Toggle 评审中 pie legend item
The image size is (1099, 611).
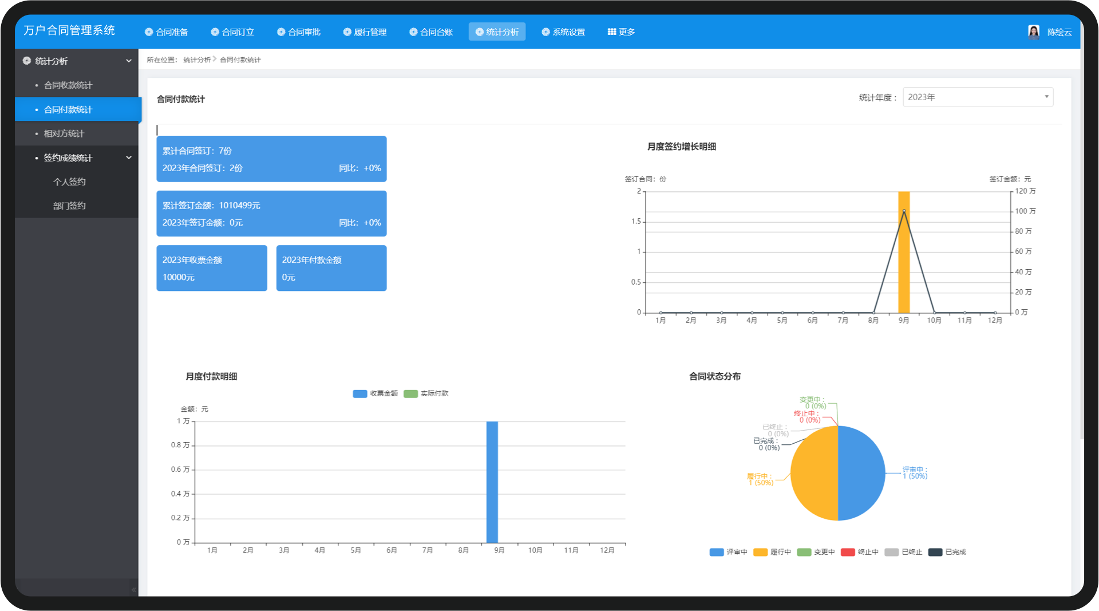tap(728, 552)
